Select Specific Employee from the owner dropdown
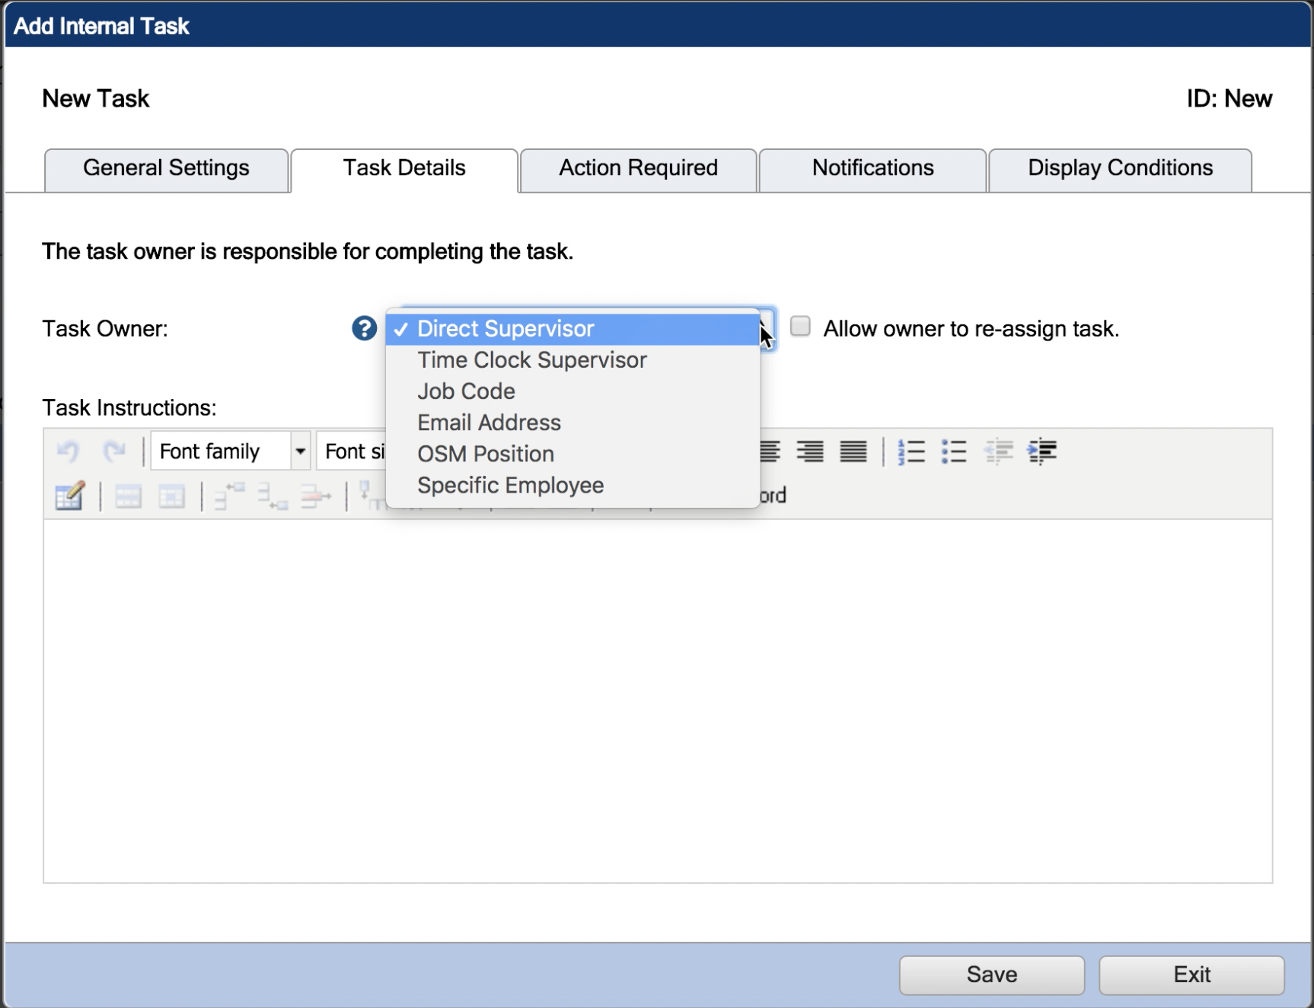Image resolution: width=1314 pixels, height=1008 pixels. point(510,485)
